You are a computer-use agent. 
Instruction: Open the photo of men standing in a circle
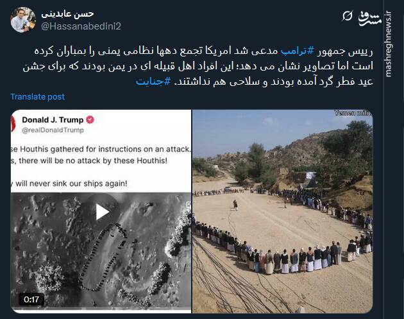coord(282,211)
